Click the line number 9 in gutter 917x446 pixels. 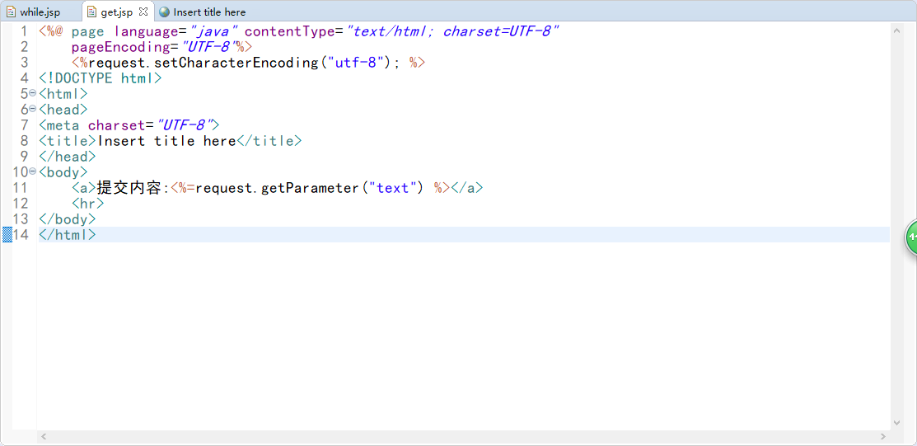click(24, 157)
